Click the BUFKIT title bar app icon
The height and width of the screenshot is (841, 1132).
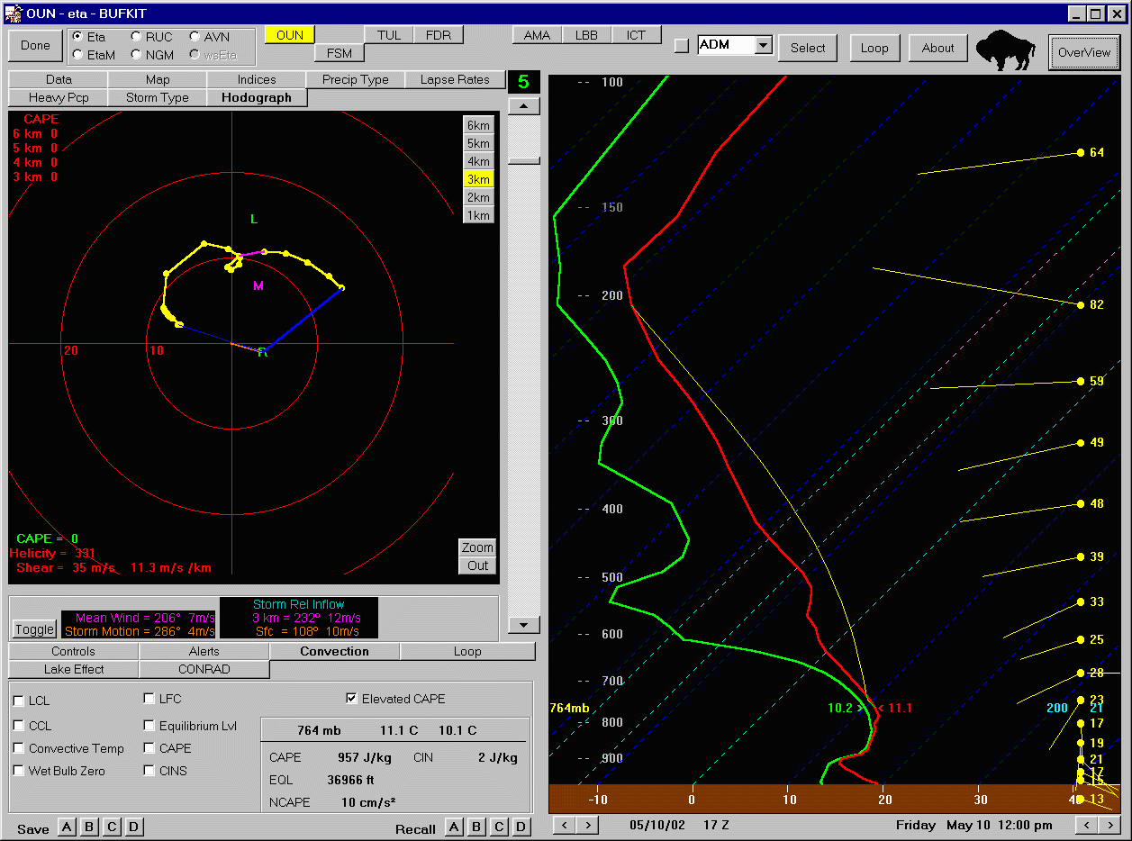pyautogui.click(x=14, y=13)
